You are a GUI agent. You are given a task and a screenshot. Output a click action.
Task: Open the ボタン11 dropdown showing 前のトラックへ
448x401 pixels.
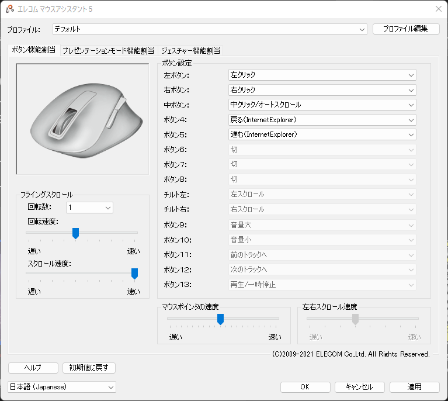[322, 254]
